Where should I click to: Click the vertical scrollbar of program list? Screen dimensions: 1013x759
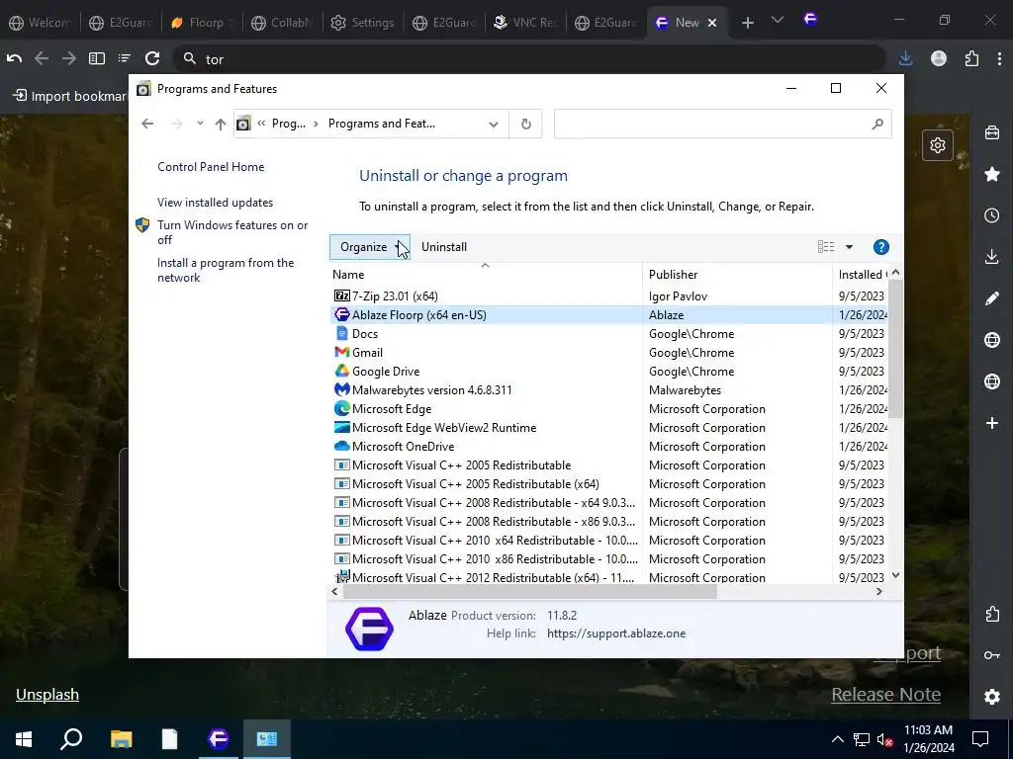(895, 347)
